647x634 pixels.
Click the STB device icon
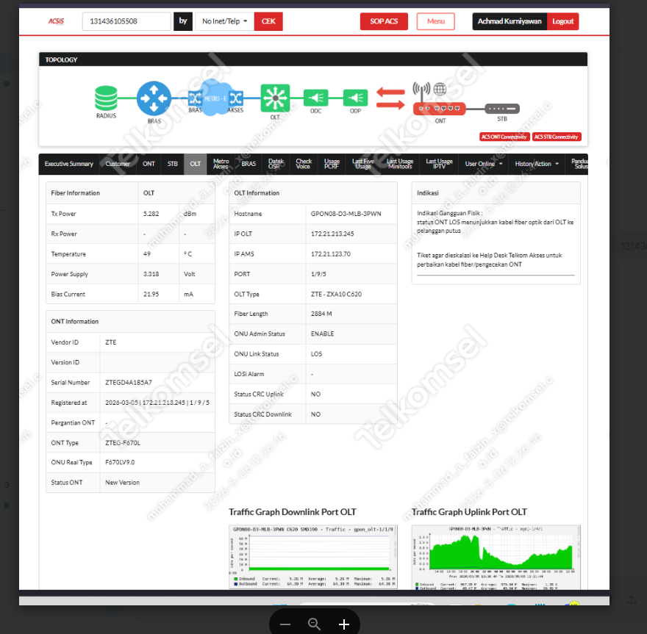point(501,109)
